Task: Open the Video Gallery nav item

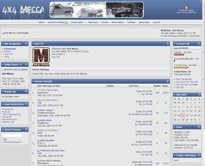Action: (118, 22)
